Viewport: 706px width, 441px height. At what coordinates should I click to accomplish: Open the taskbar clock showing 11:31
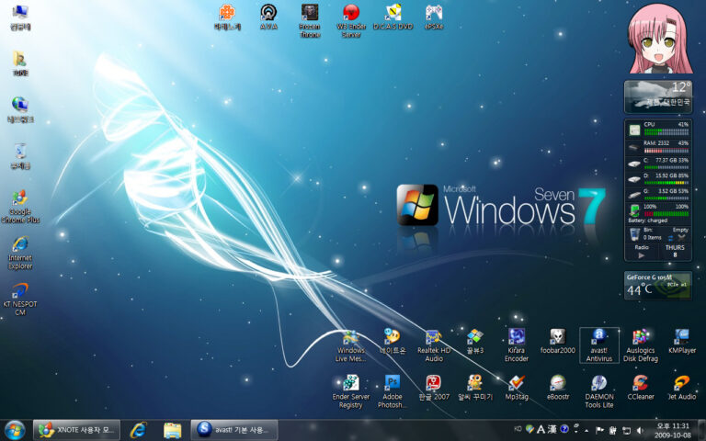tap(673, 430)
